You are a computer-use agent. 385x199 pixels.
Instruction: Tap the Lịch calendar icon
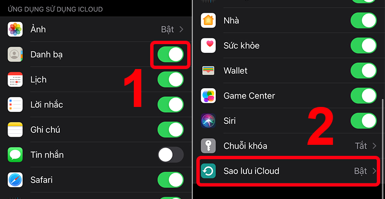coord(15,79)
